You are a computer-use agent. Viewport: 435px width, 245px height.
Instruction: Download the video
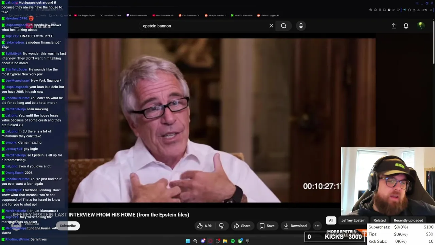[295, 226]
